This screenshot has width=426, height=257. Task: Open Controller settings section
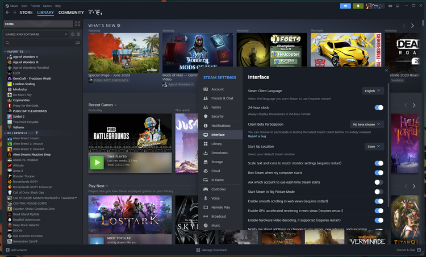click(220, 189)
